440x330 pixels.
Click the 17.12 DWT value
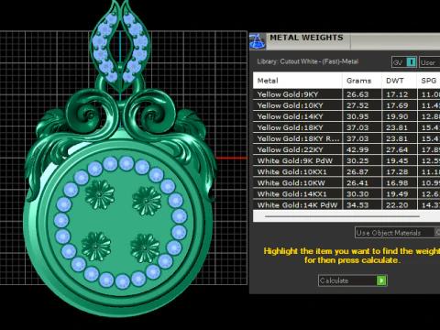click(397, 94)
